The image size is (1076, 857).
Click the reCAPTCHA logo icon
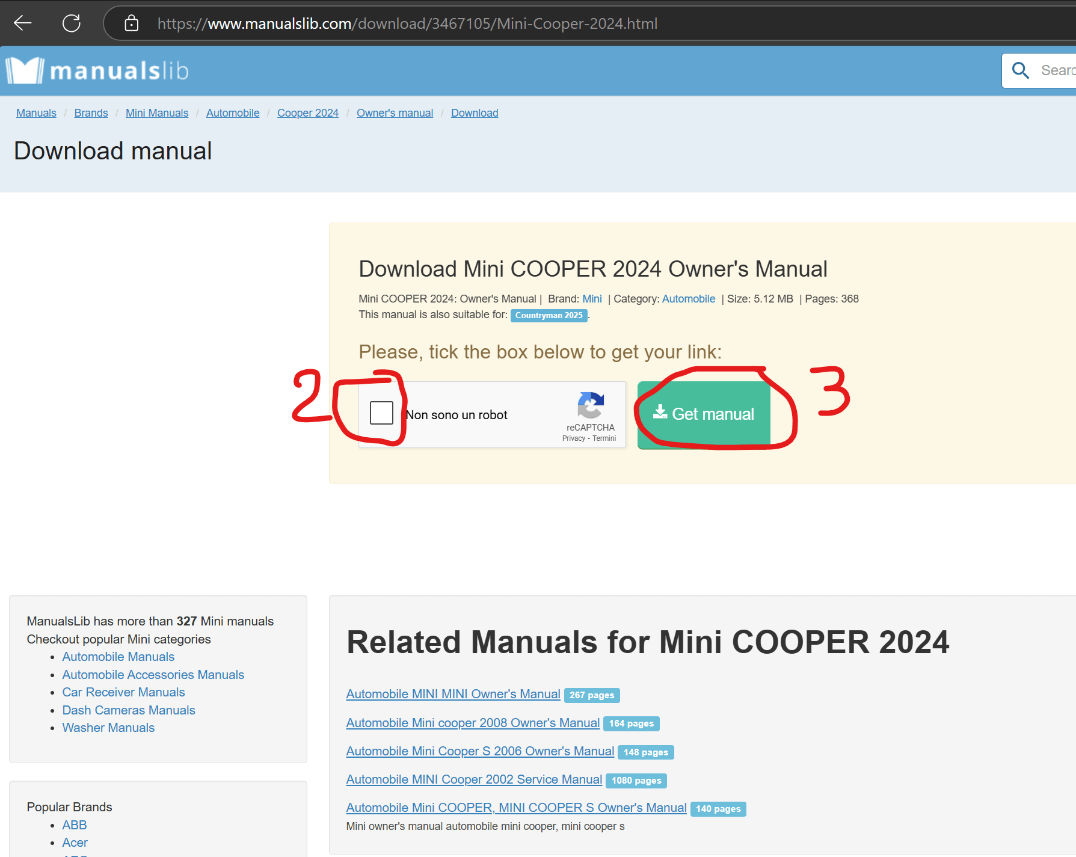590,405
